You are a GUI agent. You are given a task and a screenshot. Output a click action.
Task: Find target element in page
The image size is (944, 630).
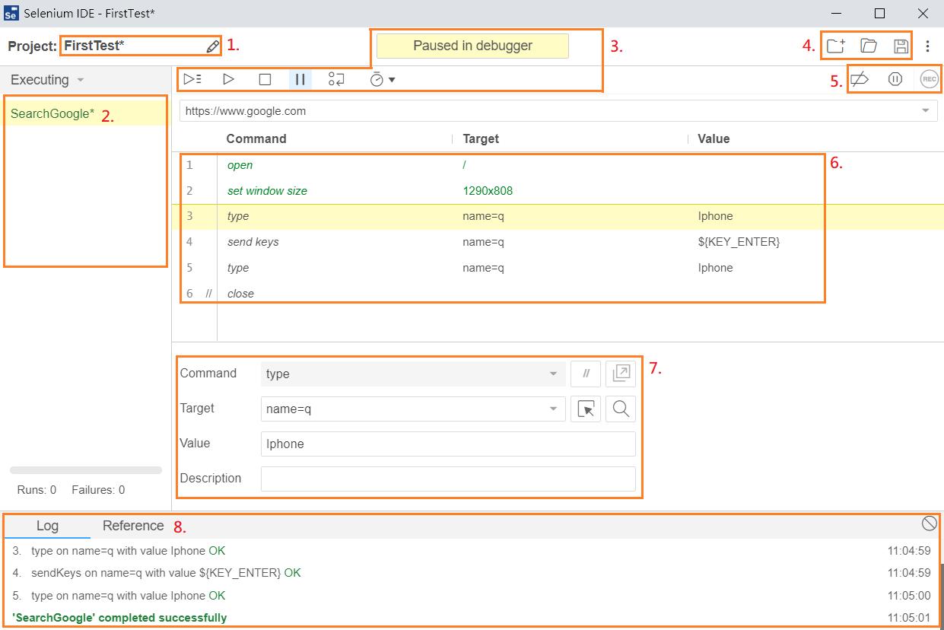pyautogui.click(x=621, y=409)
